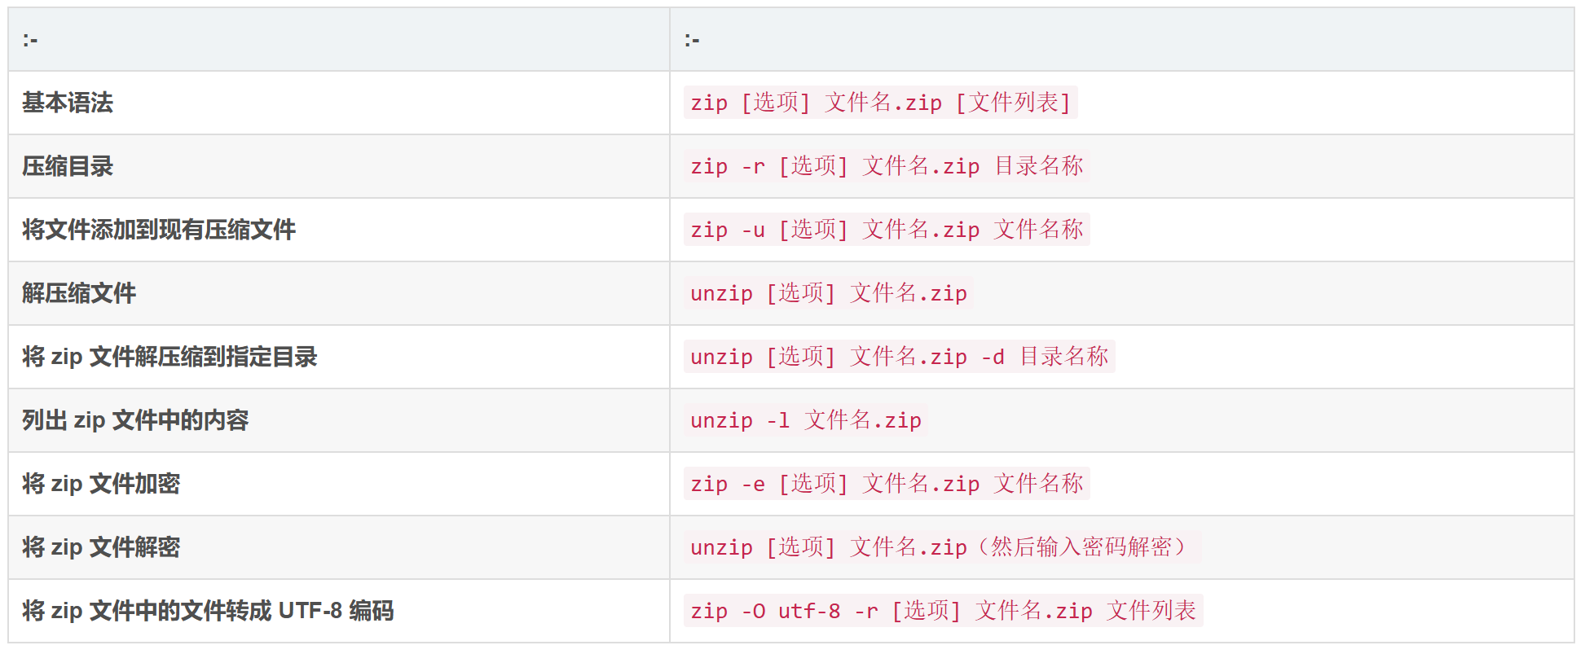Click the 压缩目录 row label
Image resolution: width=1585 pixels, height=654 pixels.
coord(68,166)
